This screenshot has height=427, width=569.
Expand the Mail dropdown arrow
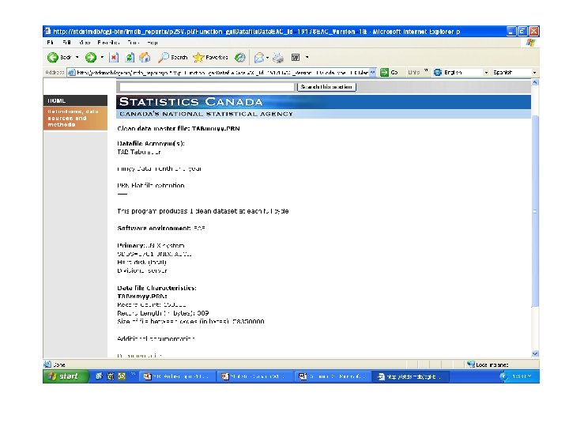tap(267, 58)
